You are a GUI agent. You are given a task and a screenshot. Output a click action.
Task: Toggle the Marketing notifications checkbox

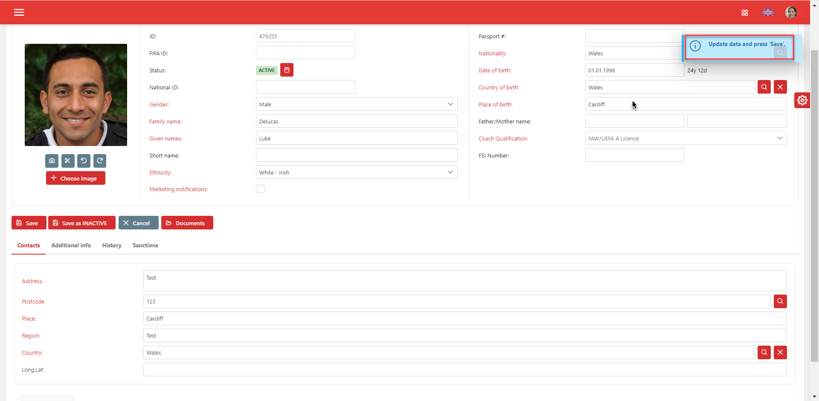260,189
